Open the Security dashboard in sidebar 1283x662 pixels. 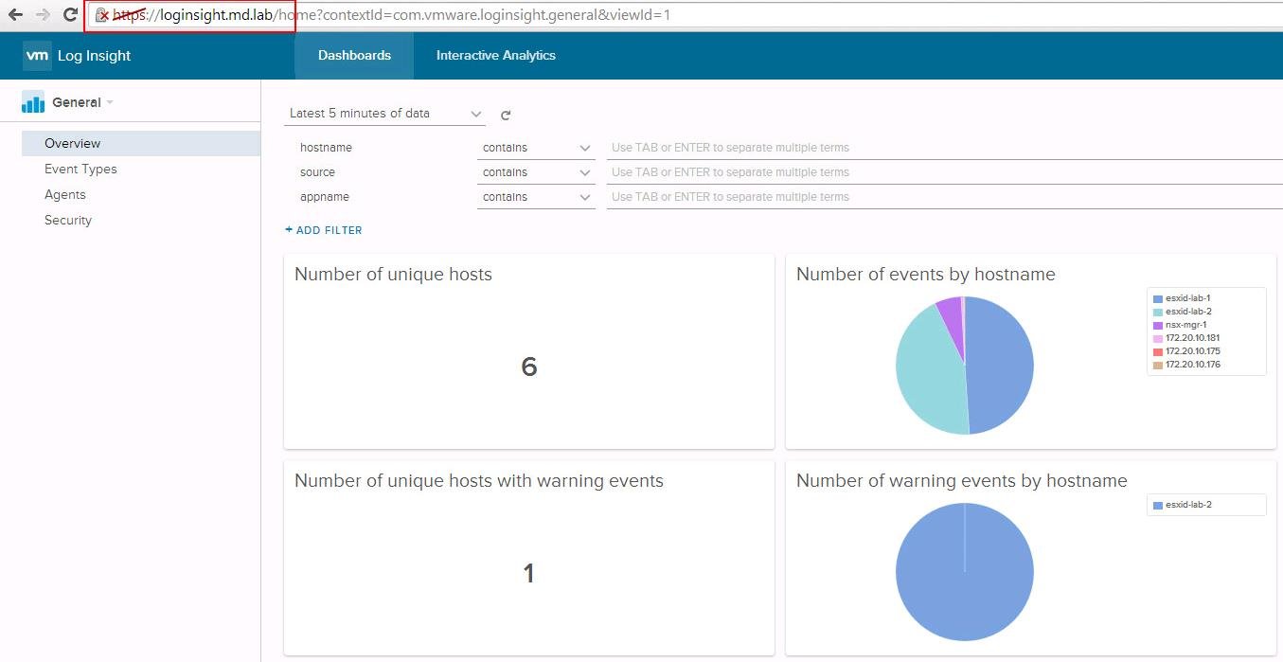coord(68,220)
